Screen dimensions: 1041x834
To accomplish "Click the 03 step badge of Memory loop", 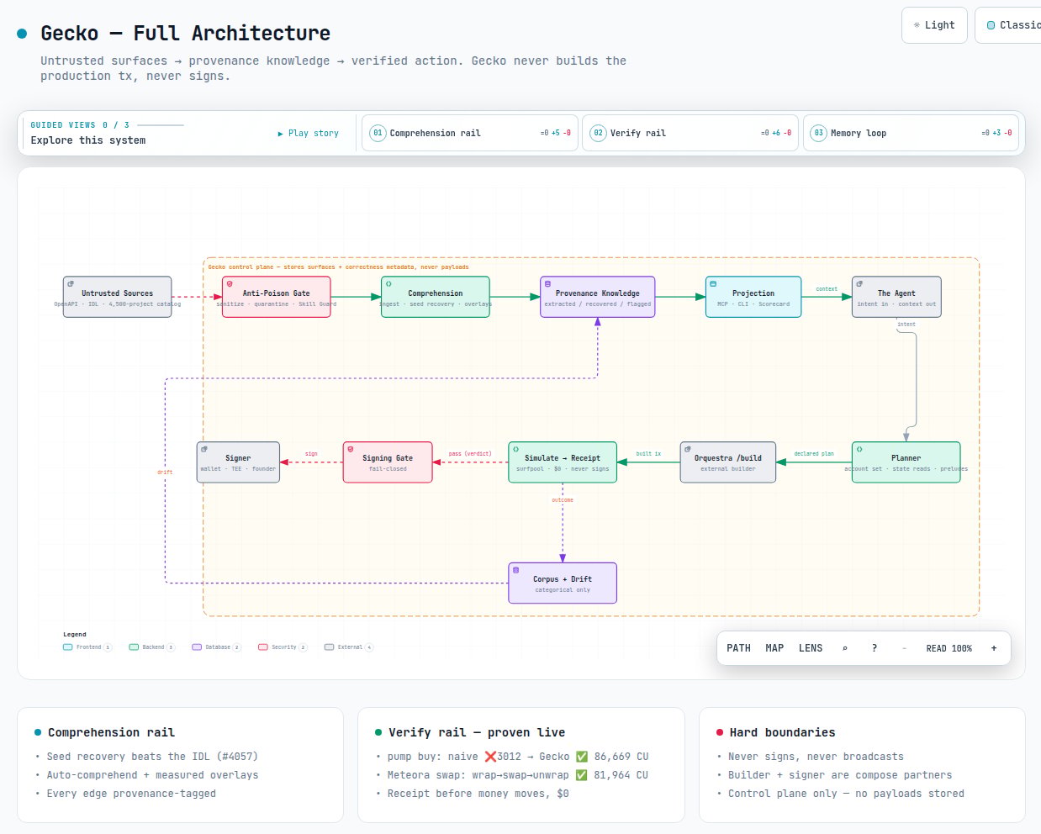I will coord(818,133).
